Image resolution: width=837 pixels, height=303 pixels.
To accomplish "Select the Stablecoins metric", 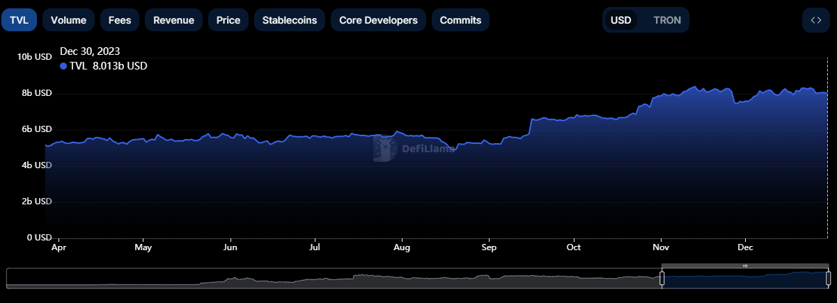I will click(x=290, y=20).
